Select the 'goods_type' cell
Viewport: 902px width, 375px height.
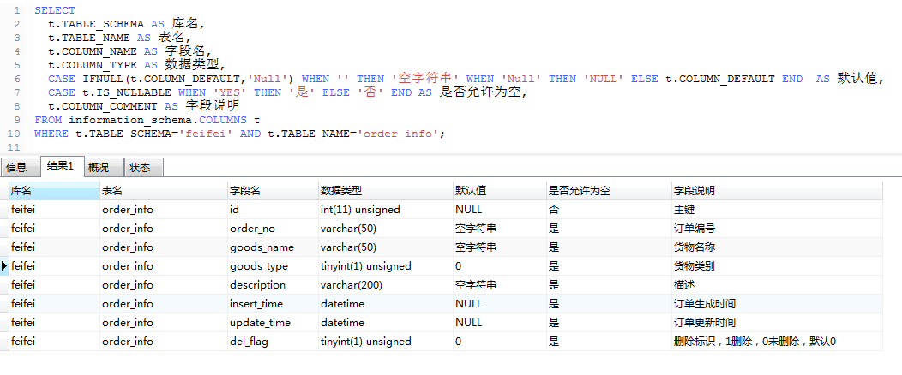coord(273,266)
